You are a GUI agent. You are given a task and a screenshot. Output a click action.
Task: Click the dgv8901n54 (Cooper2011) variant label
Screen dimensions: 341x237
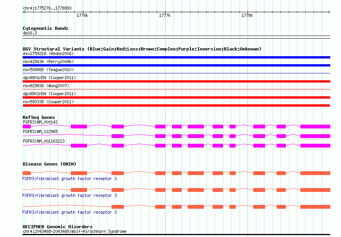[49, 78]
